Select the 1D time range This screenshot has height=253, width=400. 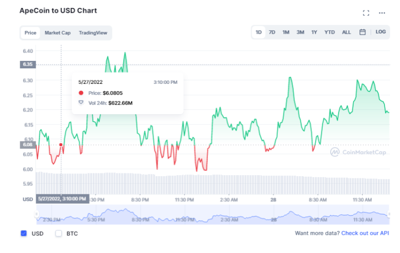pos(259,32)
